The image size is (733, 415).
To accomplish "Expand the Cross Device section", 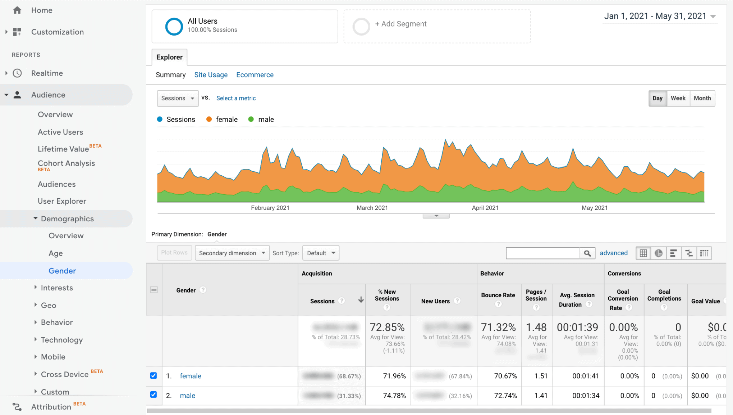I will tap(36, 374).
